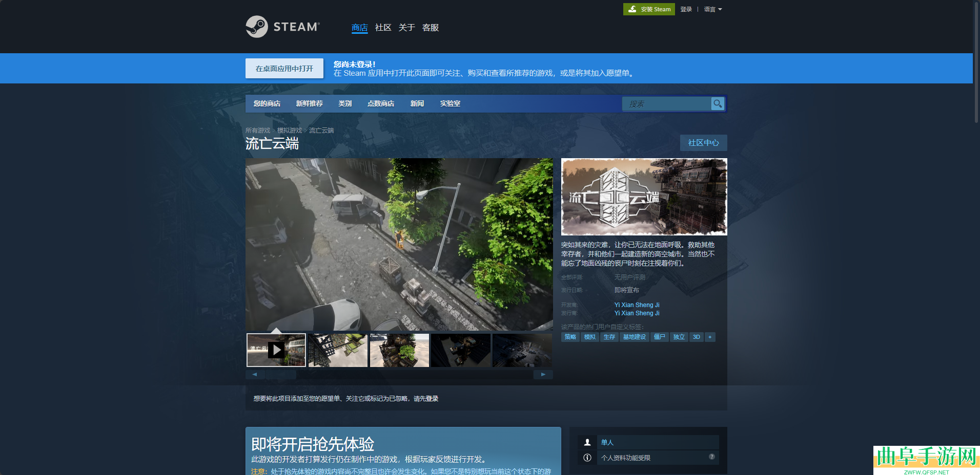Click the profile features limited info icon
This screenshot has width=980, height=475.
coord(587,458)
